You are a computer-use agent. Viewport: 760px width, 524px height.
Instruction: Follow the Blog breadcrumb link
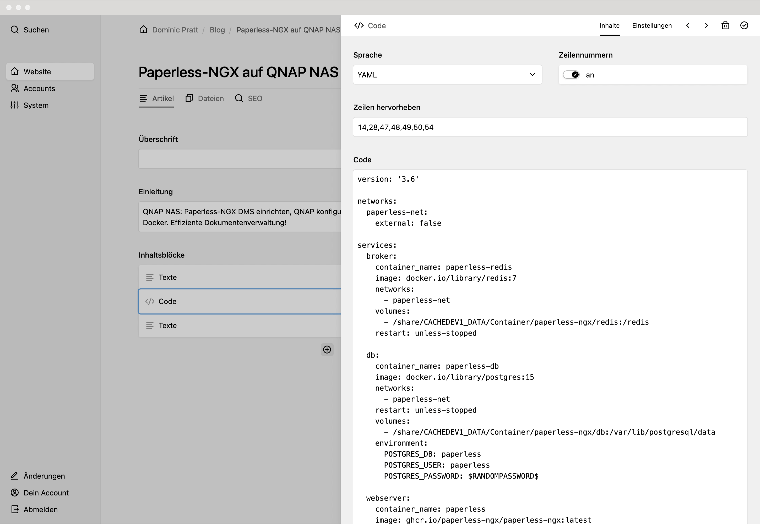(217, 30)
